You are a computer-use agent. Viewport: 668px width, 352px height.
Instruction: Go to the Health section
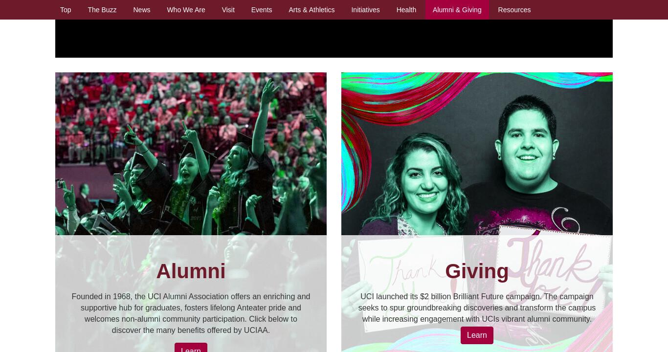coord(406,10)
